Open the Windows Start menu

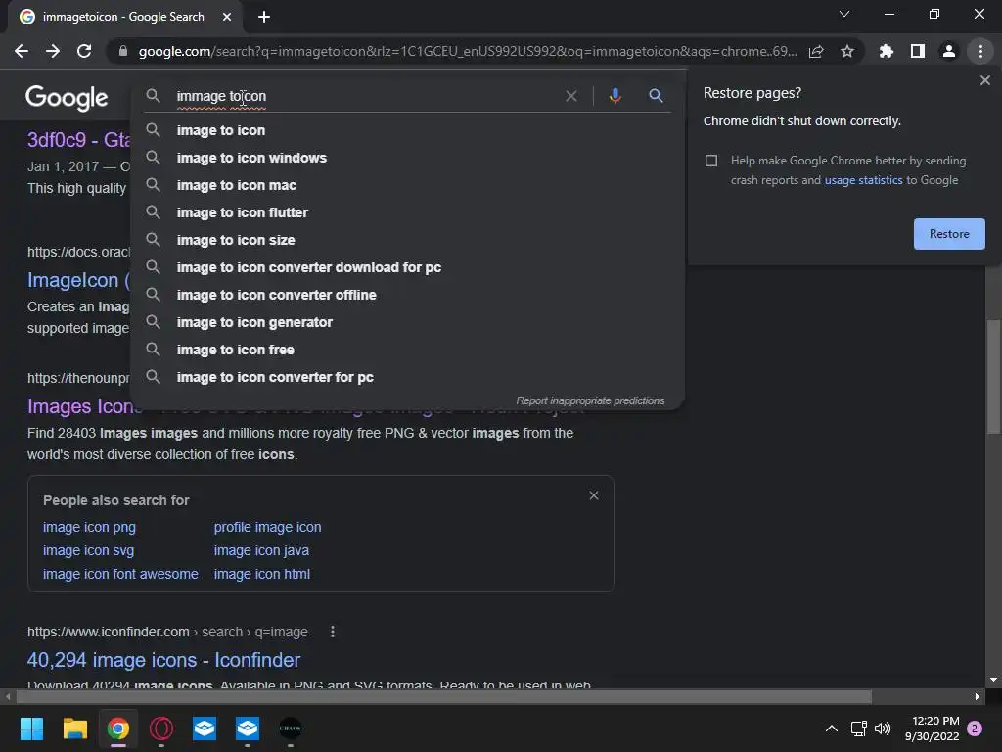point(31,728)
